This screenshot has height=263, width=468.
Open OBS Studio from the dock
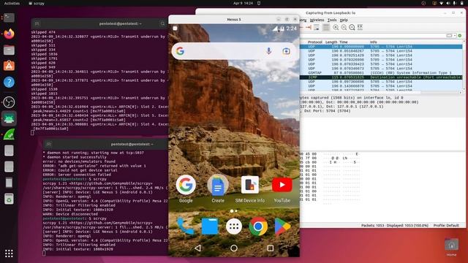pos(9,102)
